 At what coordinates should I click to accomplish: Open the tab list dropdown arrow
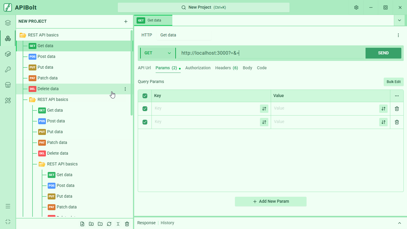point(399,20)
